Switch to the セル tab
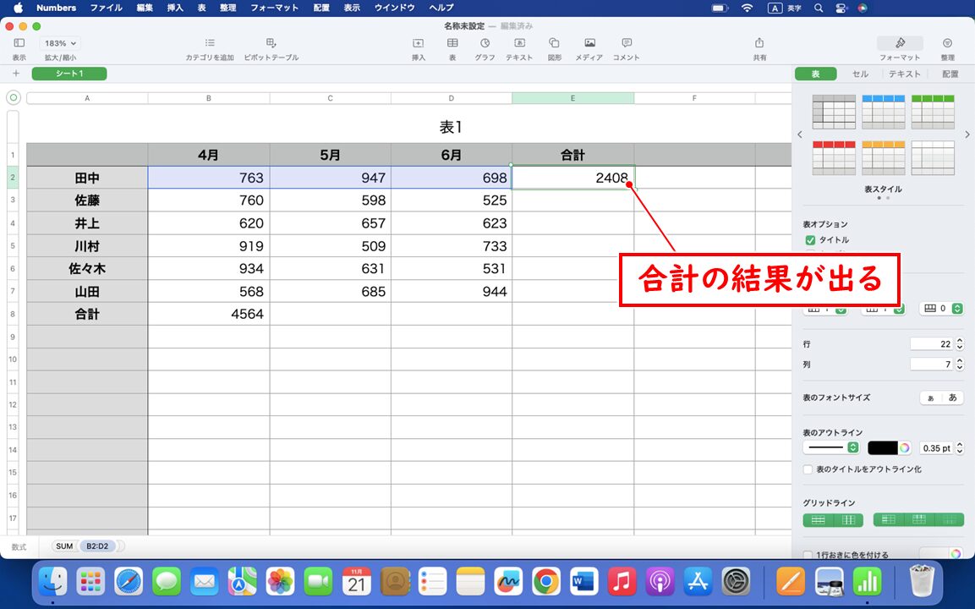 (859, 74)
